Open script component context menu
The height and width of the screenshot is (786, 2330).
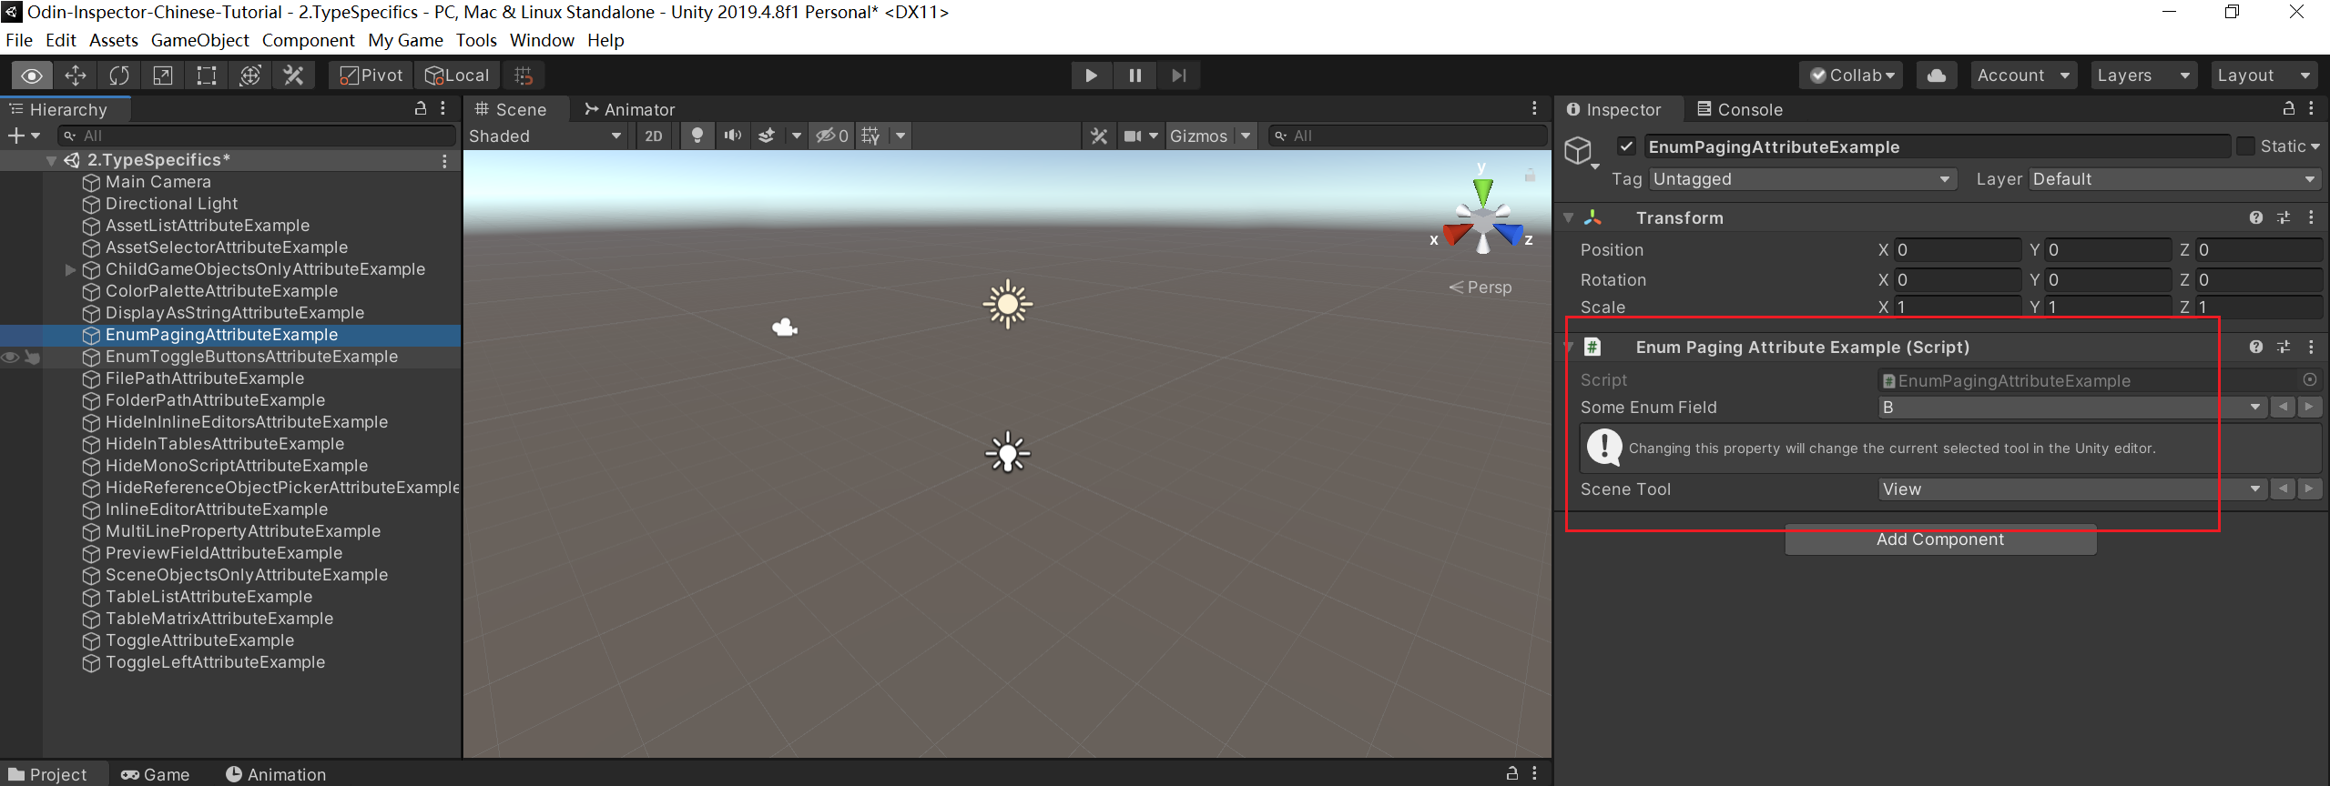point(2311,347)
